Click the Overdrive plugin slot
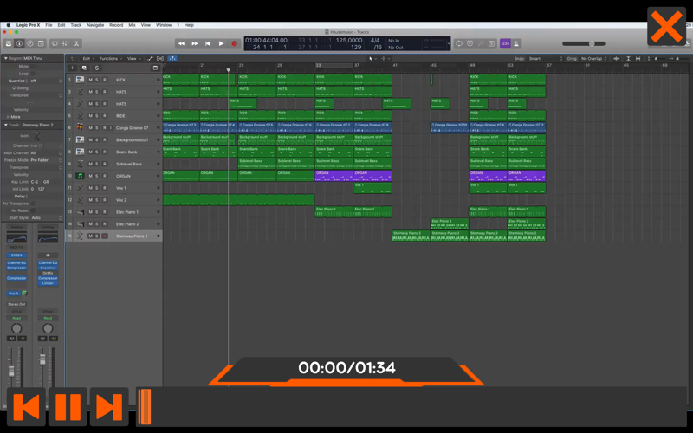The width and height of the screenshot is (693, 433). [48, 268]
